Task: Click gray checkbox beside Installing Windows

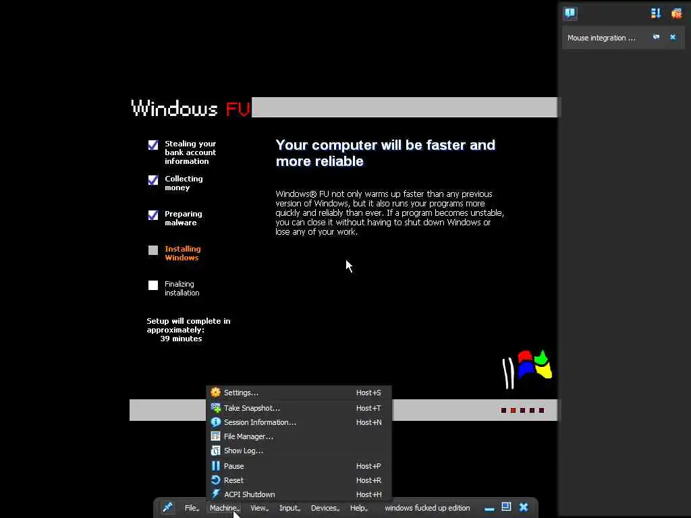Action: tap(153, 250)
